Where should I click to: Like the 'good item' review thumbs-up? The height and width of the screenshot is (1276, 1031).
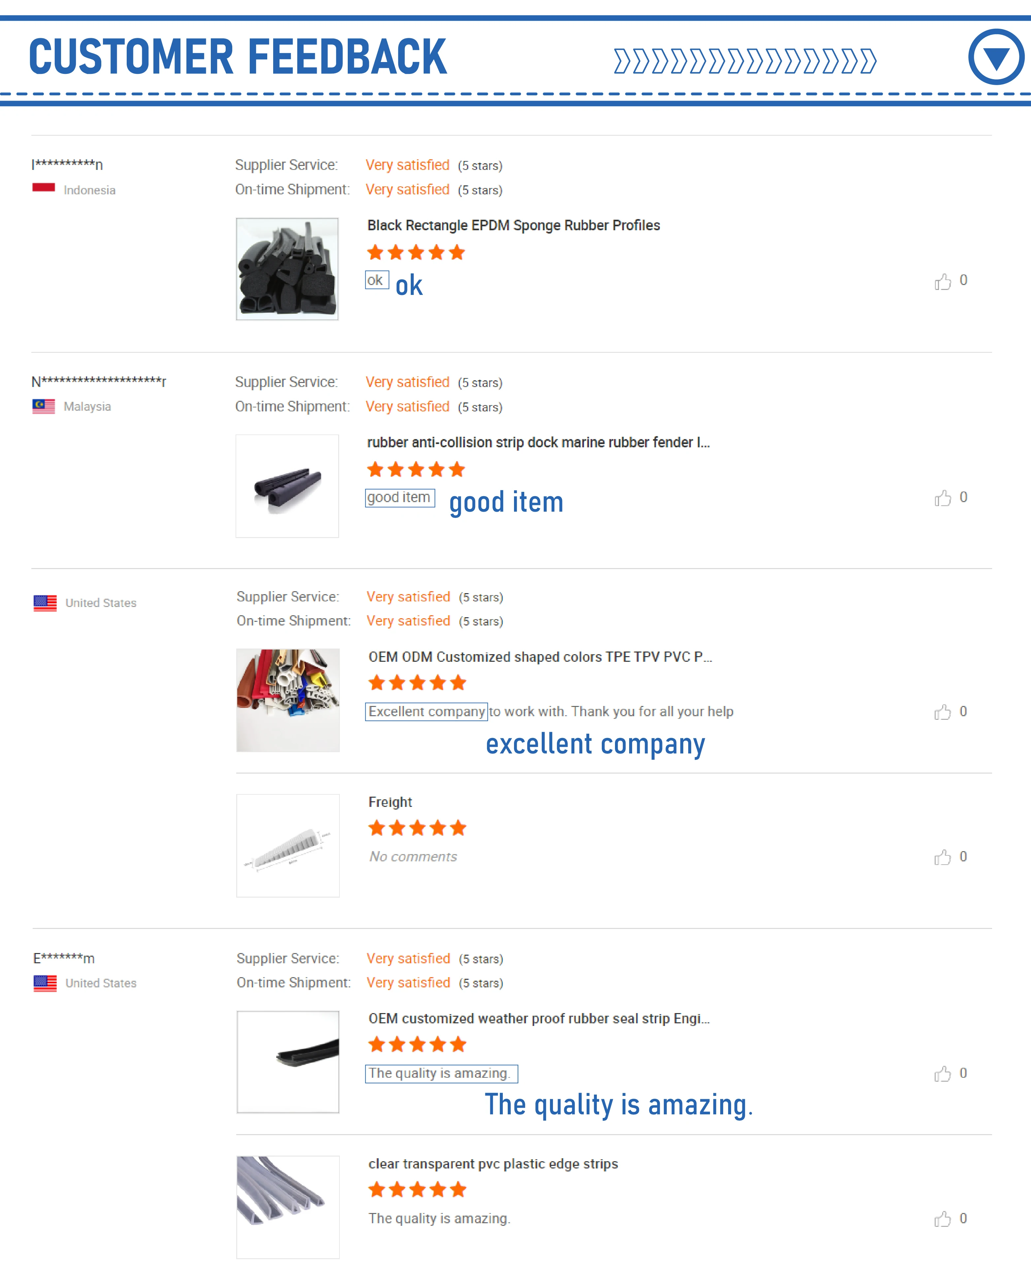[x=943, y=497]
